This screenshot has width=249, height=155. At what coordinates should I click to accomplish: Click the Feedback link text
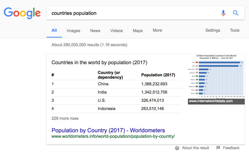pos(231,148)
